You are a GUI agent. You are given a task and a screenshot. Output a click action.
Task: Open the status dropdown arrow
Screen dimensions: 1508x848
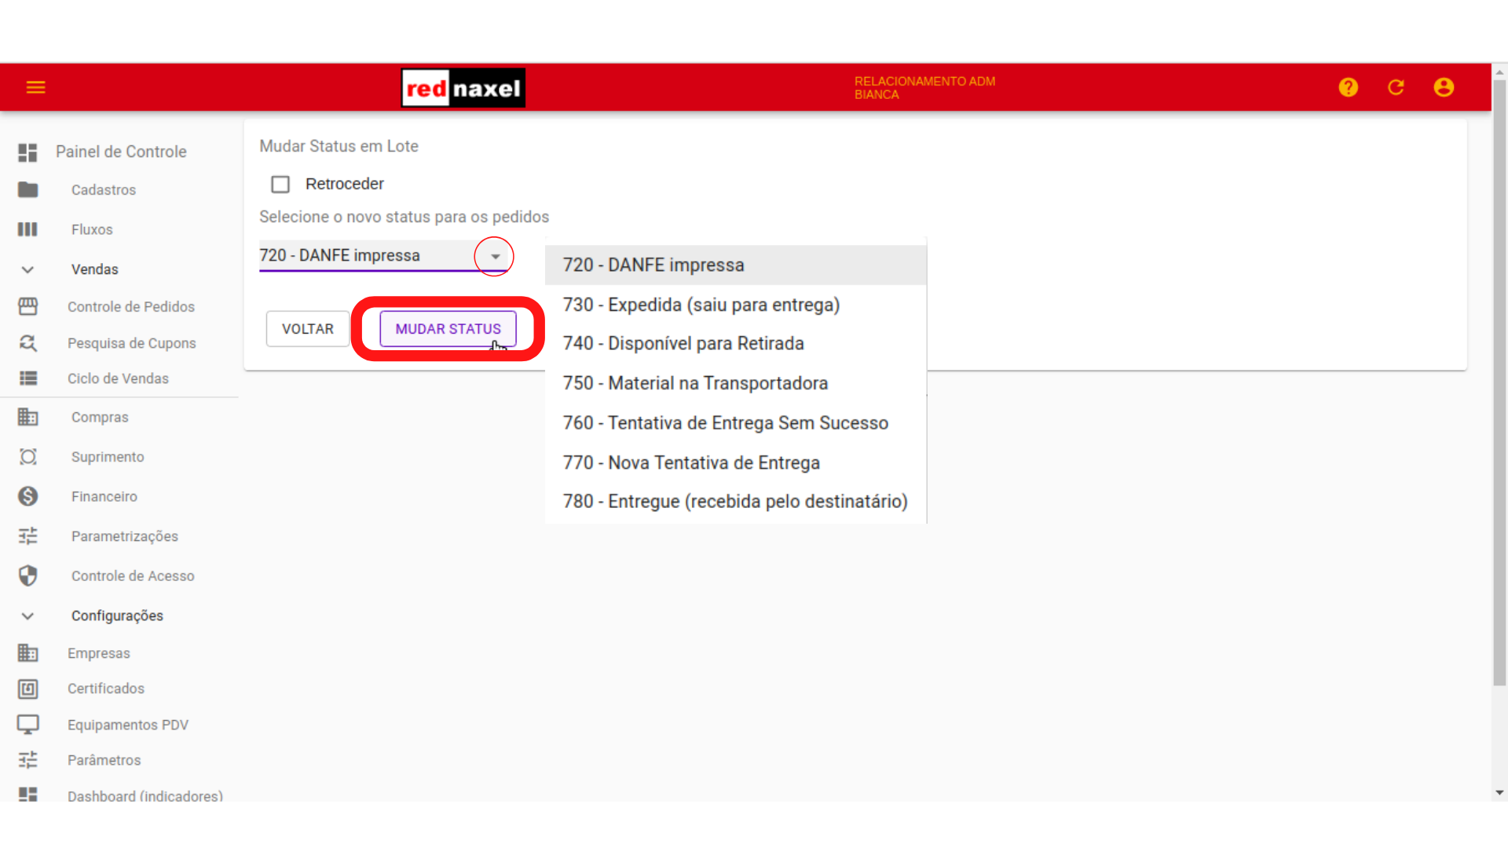pyautogui.click(x=495, y=256)
